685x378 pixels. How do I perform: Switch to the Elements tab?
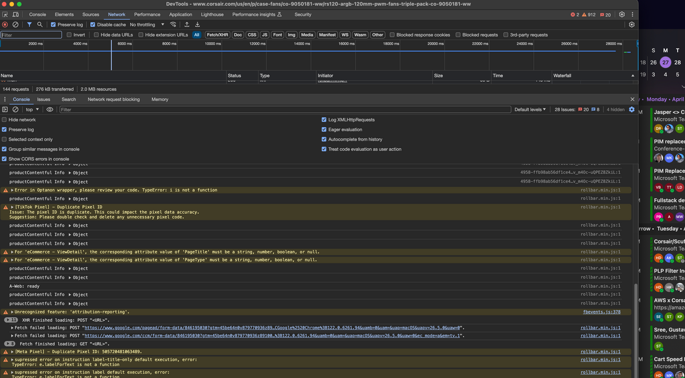tap(64, 14)
